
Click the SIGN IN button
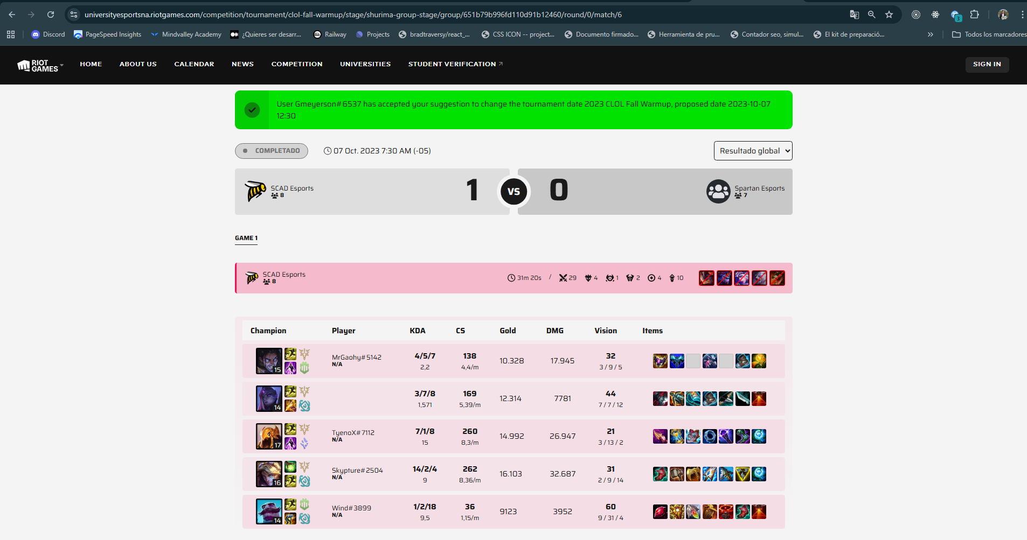(987, 64)
